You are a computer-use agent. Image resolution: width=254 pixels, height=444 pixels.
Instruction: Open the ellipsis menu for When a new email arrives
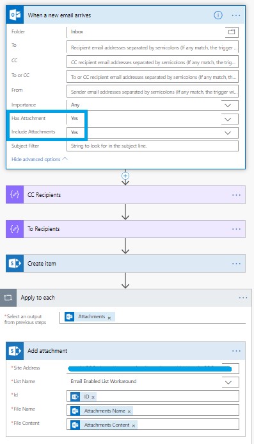pyautogui.click(x=236, y=15)
